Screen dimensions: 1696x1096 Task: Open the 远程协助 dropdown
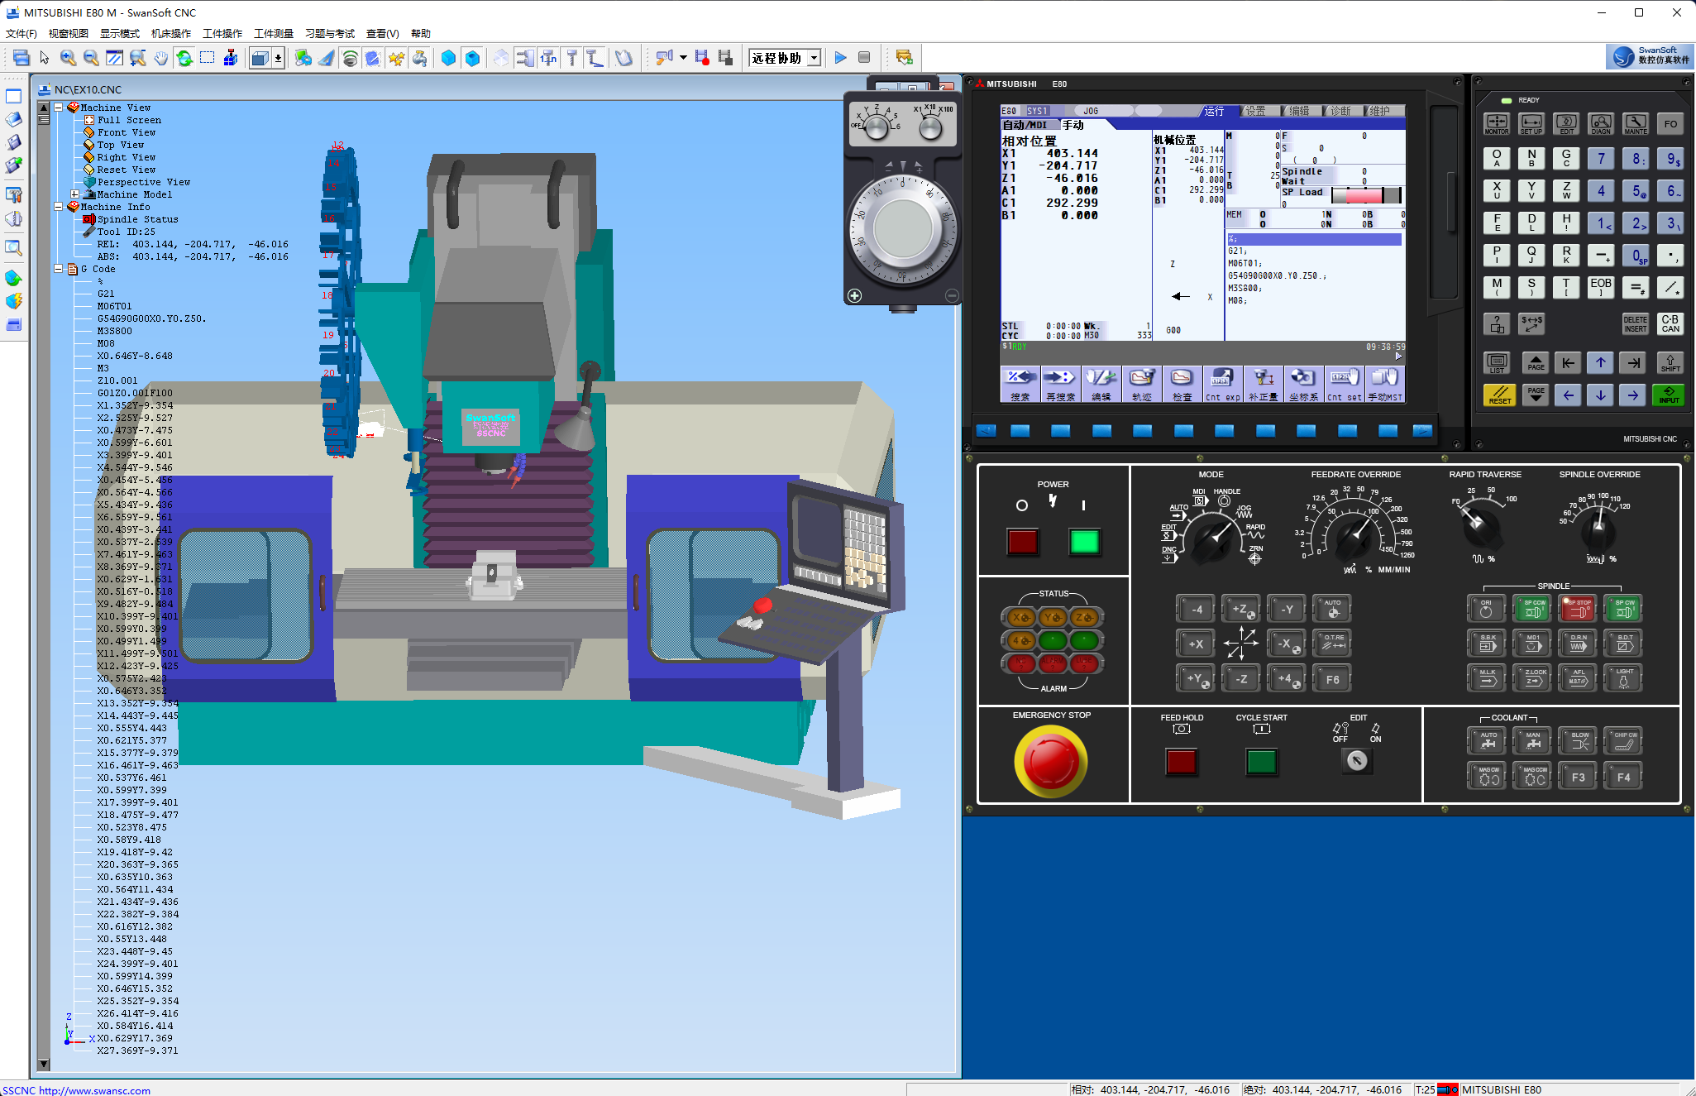tap(815, 58)
